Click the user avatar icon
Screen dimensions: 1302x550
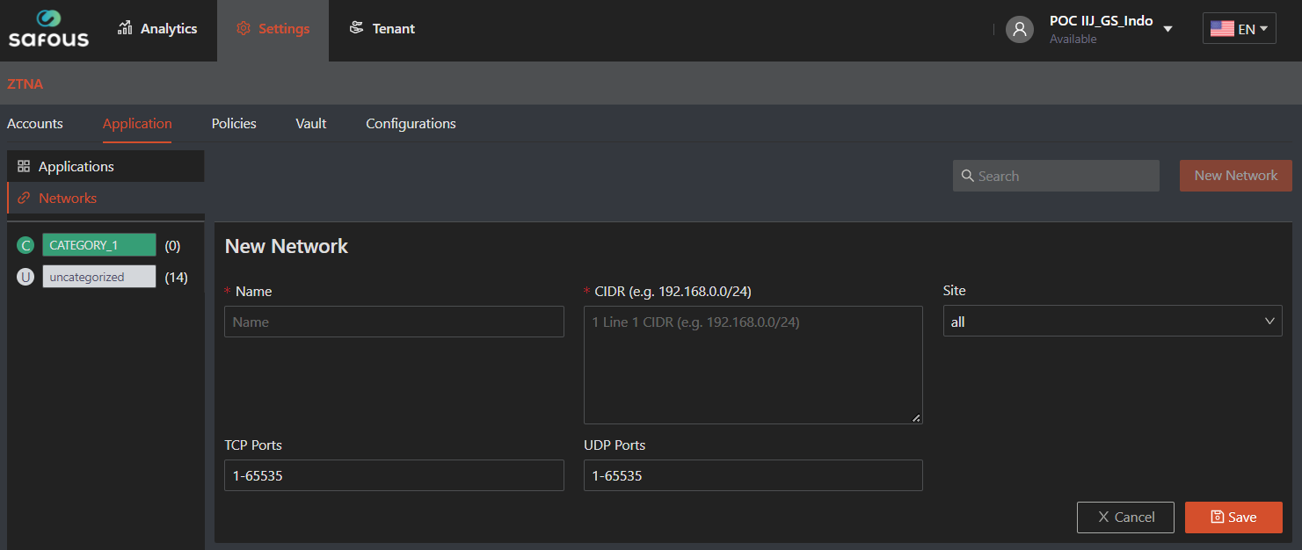point(1019,29)
